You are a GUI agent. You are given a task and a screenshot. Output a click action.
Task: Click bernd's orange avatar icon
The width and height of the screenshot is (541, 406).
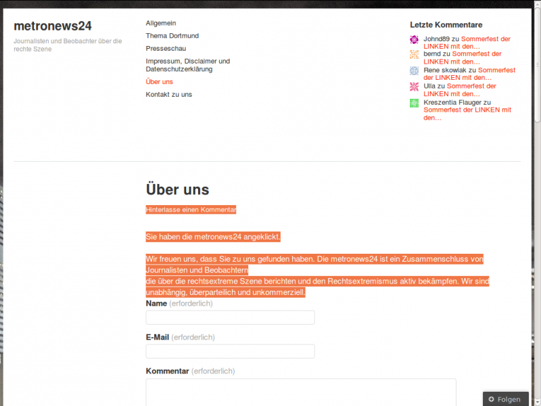click(x=415, y=55)
